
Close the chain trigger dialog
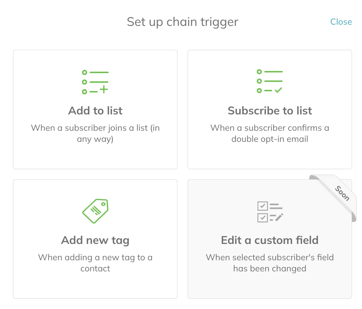341,22
